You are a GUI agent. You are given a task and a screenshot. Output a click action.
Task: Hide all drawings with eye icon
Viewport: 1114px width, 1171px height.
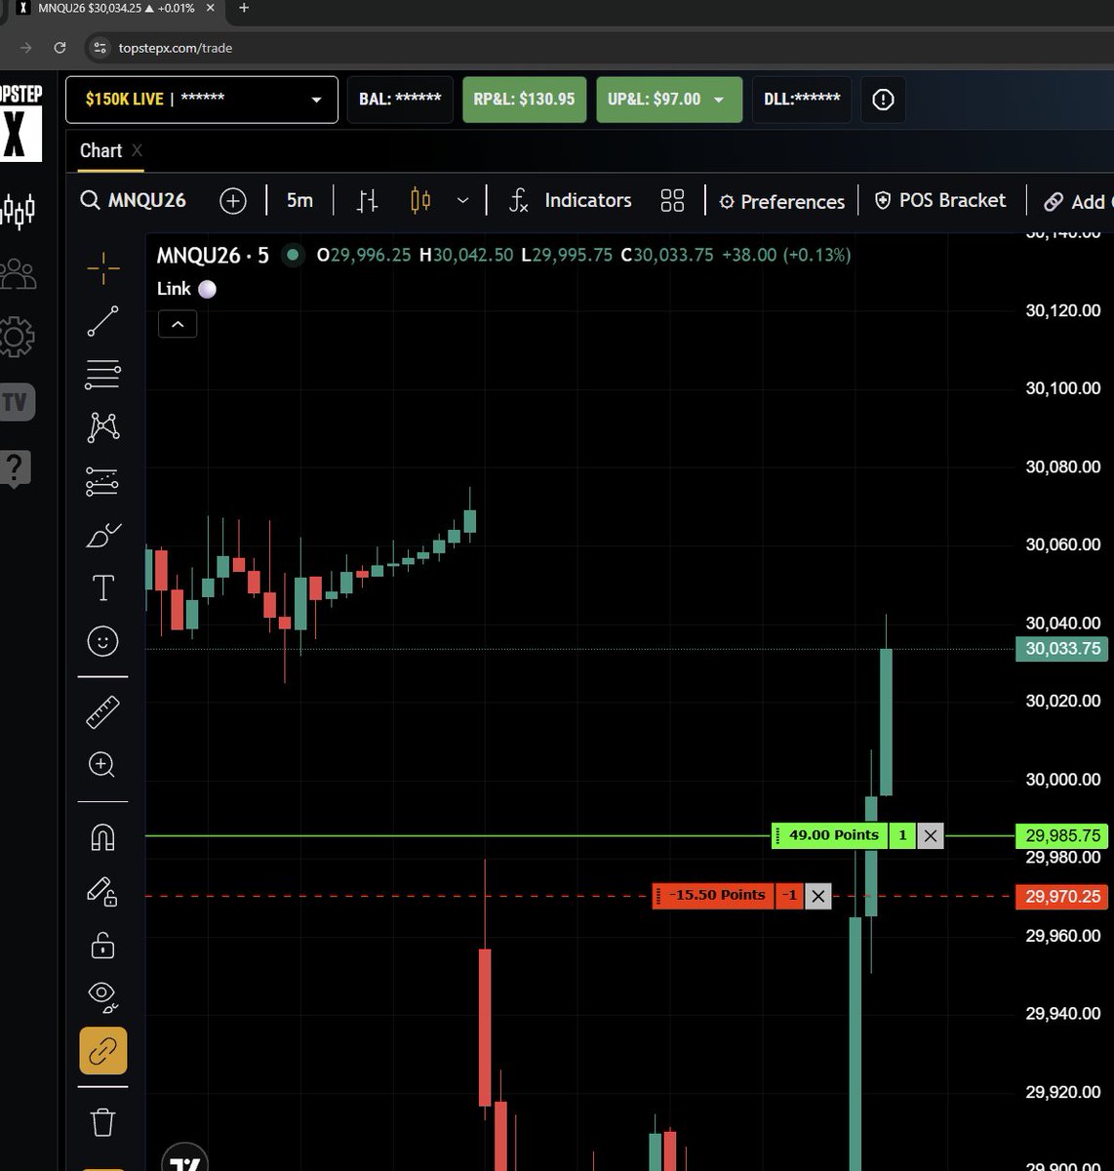(x=103, y=996)
